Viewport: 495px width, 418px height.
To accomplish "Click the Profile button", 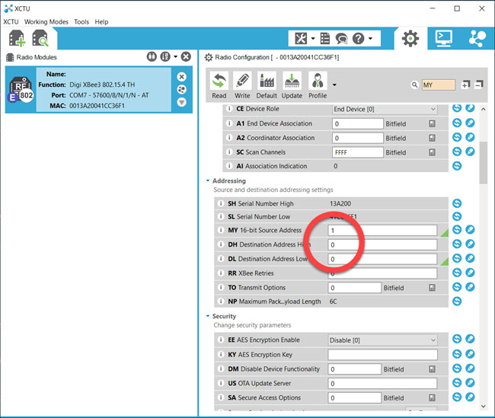I will tap(318, 84).
